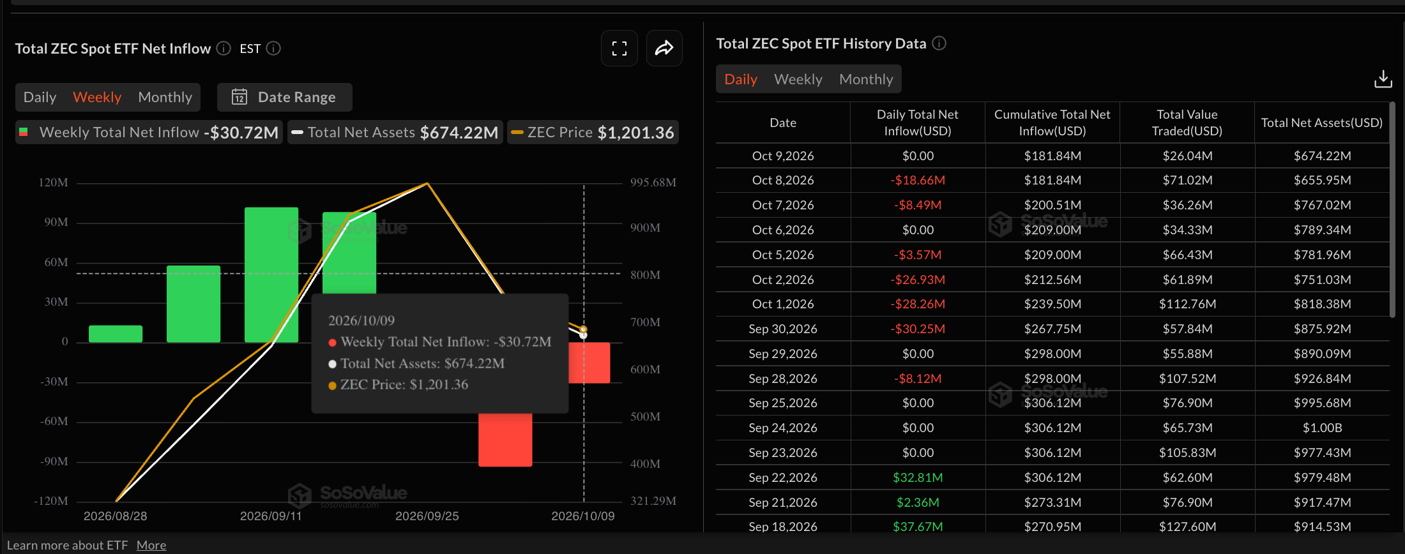
Task: Click the small 2026/08/28 green bar
Action: (x=116, y=334)
